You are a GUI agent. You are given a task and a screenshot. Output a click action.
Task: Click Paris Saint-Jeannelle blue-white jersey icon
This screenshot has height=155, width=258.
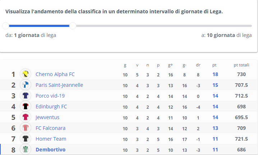click(26, 85)
